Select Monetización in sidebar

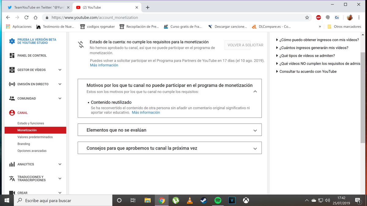[35, 130]
